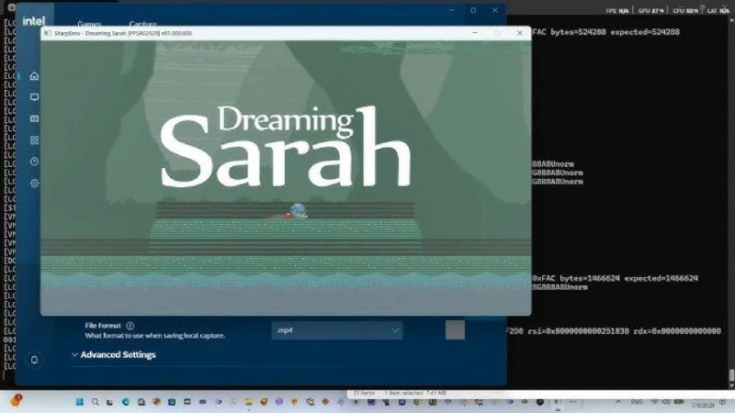Minimize the SharpEmu game window
This screenshot has height=413, width=735.
(475, 33)
